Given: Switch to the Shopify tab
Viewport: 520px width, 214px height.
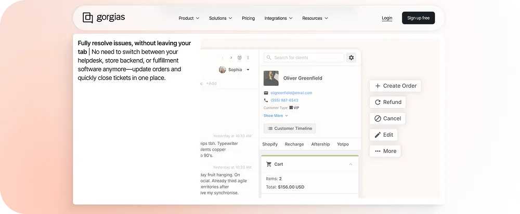Looking at the screenshot, I should click(270, 144).
